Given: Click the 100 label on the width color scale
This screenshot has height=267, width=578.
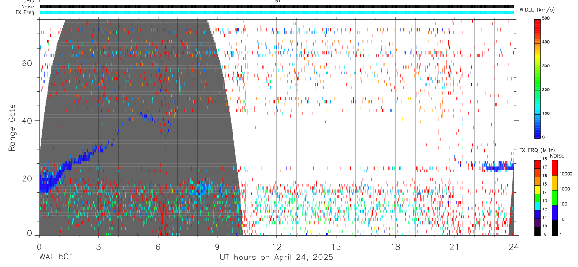Looking at the screenshot, I should click(546, 113).
